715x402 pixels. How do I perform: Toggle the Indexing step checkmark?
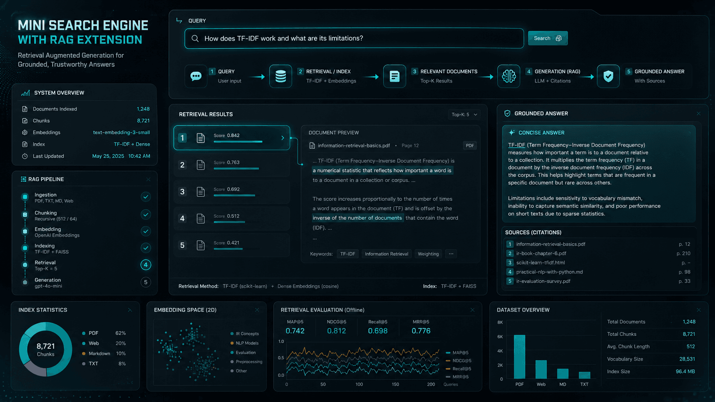click(x=146, y=248)
